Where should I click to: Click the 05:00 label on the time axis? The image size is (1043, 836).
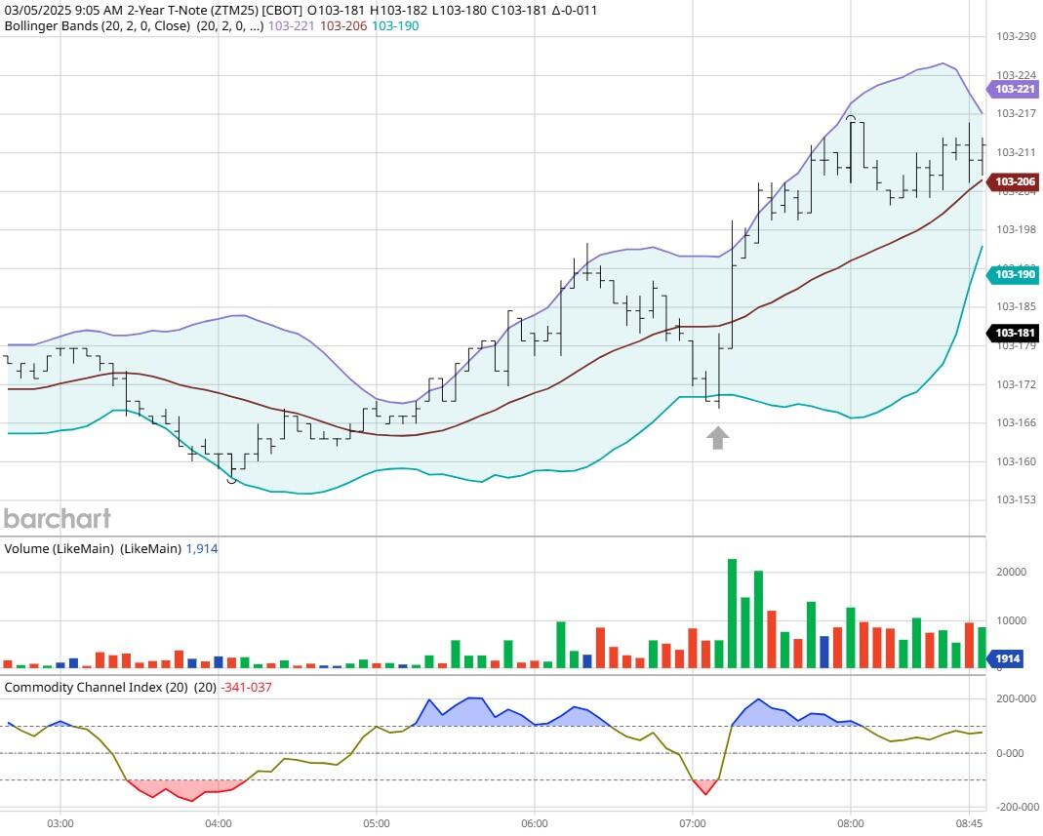pos(377,822)
